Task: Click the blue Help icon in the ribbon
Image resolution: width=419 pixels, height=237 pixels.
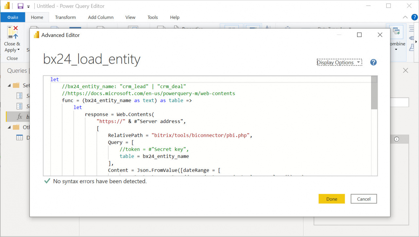Action: tap(415, 17)
